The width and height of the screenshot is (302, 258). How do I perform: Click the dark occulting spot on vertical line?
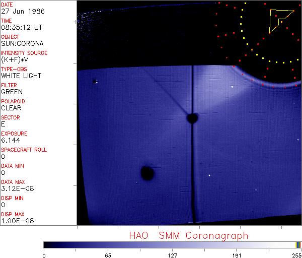192,118
